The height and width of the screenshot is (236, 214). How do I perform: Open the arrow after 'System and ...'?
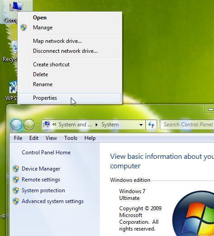coord(96,125)
